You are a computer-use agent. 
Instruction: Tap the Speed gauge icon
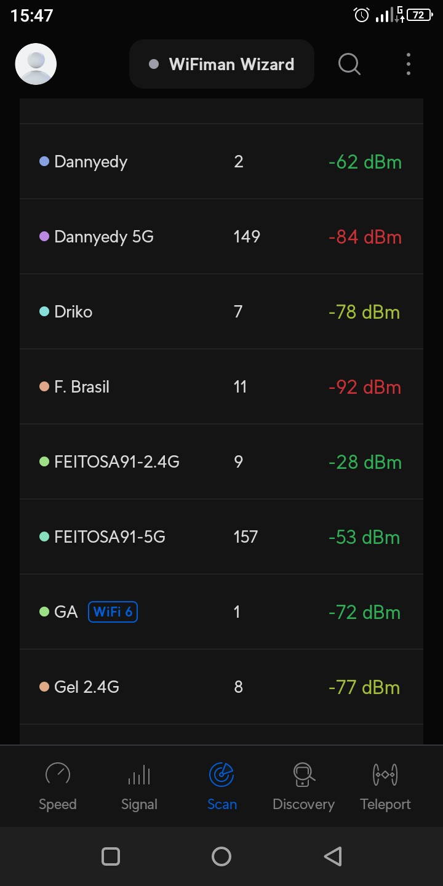pyautogui.click(x=58, y=775)
